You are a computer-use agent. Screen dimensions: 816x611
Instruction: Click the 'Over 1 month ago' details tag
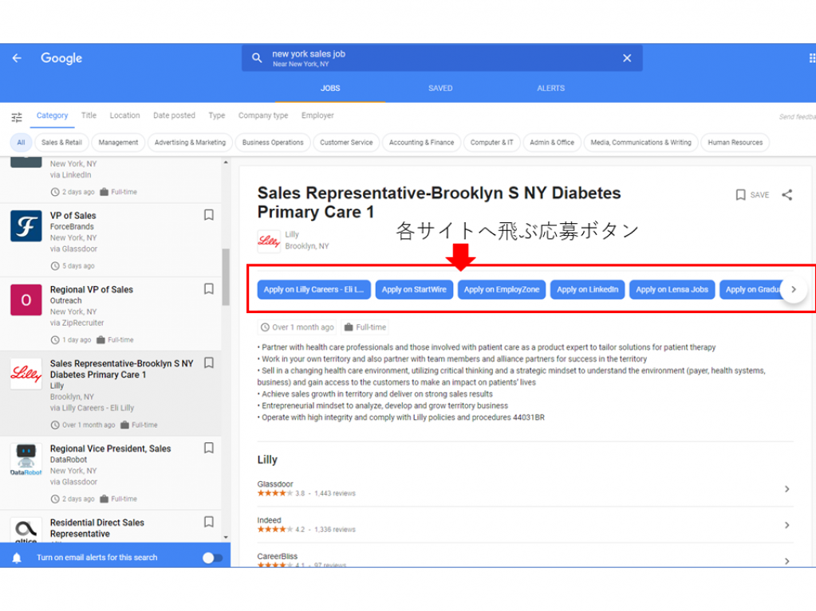pos(298,327)
